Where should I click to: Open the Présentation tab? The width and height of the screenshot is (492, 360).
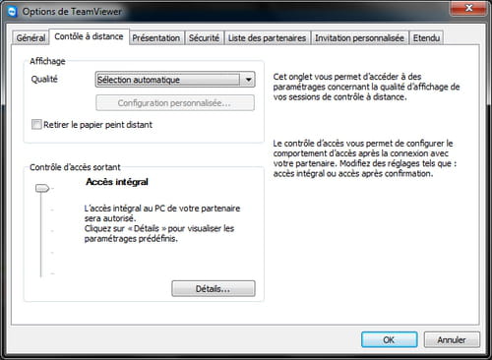[156, 38]
